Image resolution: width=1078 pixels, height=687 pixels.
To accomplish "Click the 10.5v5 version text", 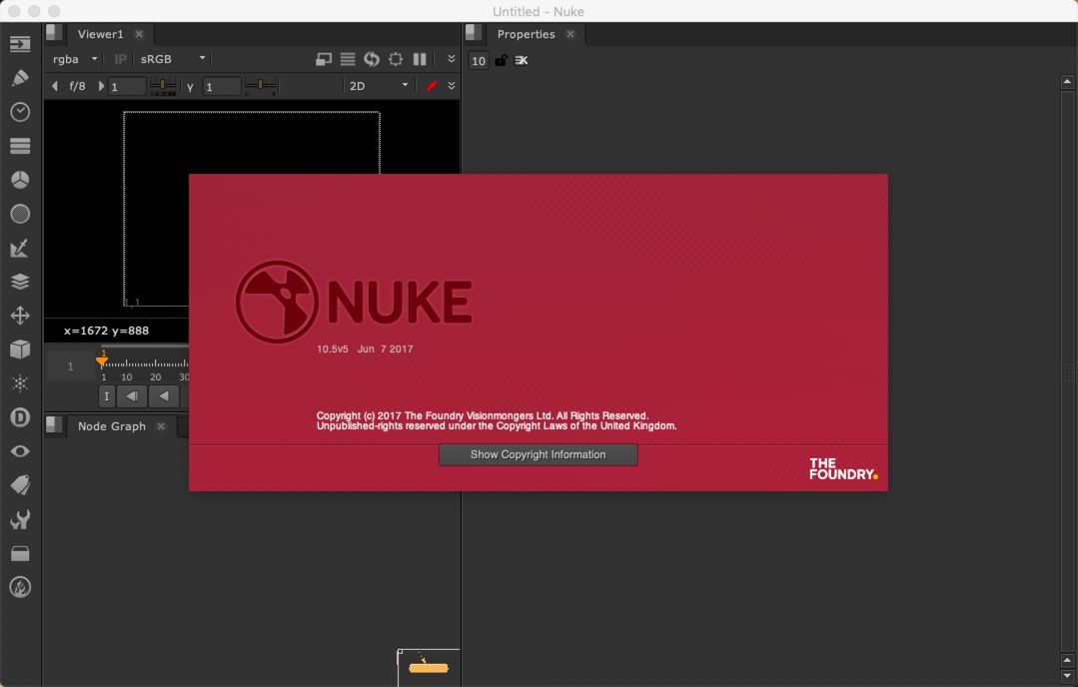I will 332,349.
